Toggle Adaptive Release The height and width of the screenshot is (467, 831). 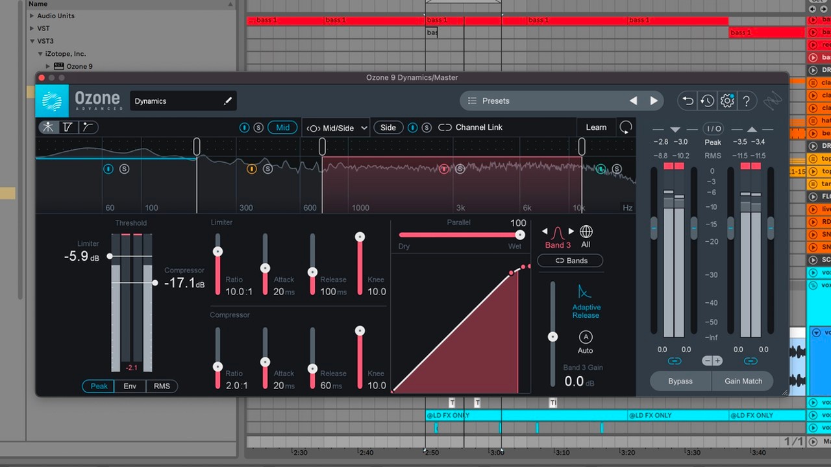pos(586,293)
